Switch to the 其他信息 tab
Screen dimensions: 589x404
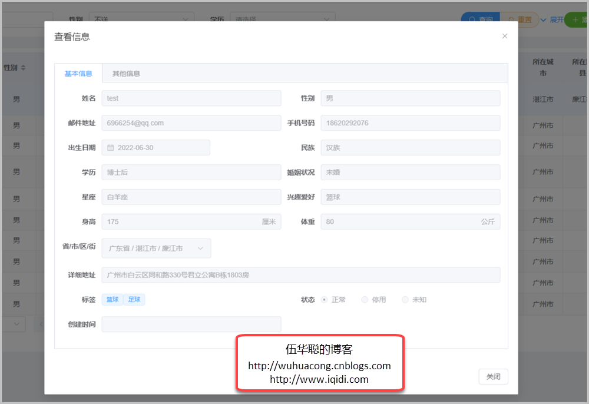126,74
